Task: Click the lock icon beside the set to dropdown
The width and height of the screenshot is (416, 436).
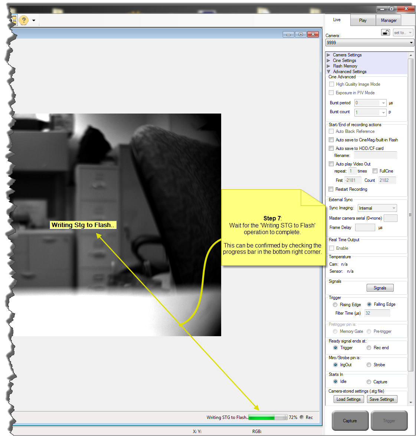Action: coord(386,32)
